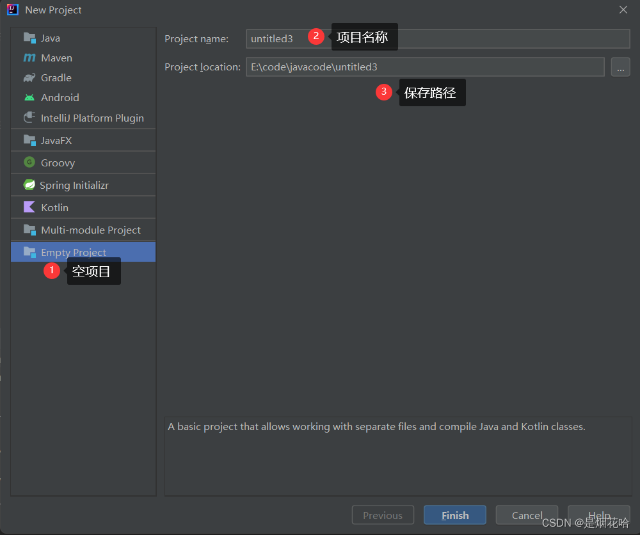640x535 pixels.
Task: Select Kotlin project type
Action: [83, 207]
